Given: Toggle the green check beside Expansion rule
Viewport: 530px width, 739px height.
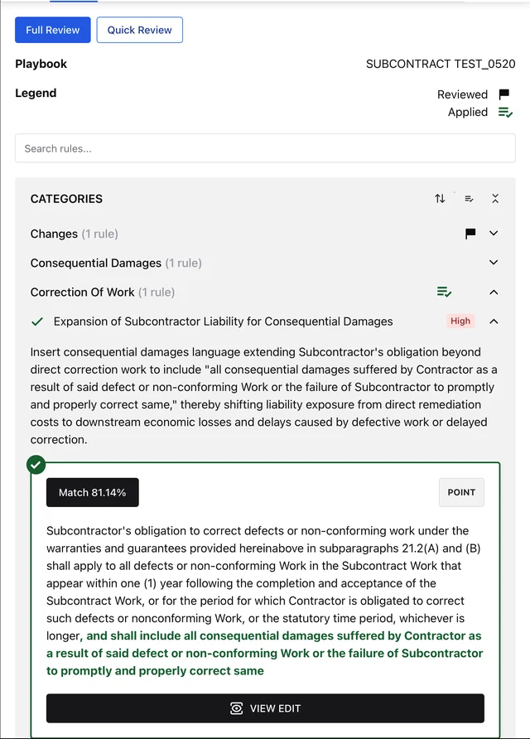Looking at the screenshot, I should 37,321.
